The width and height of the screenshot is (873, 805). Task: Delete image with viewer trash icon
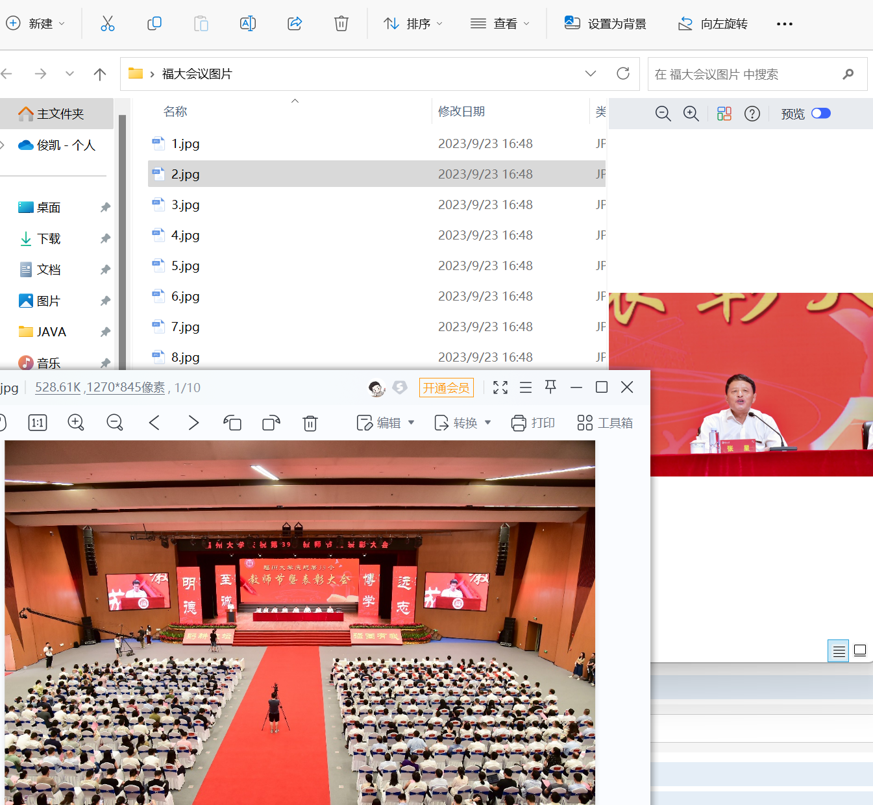point(310,423)
